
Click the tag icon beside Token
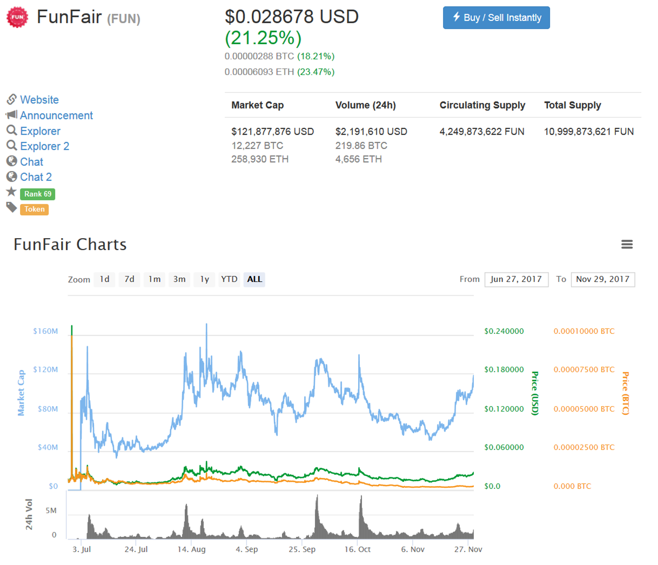(11, 207)
